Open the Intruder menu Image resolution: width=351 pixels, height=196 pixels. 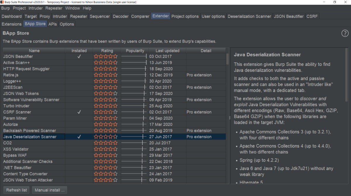(36, 8)
